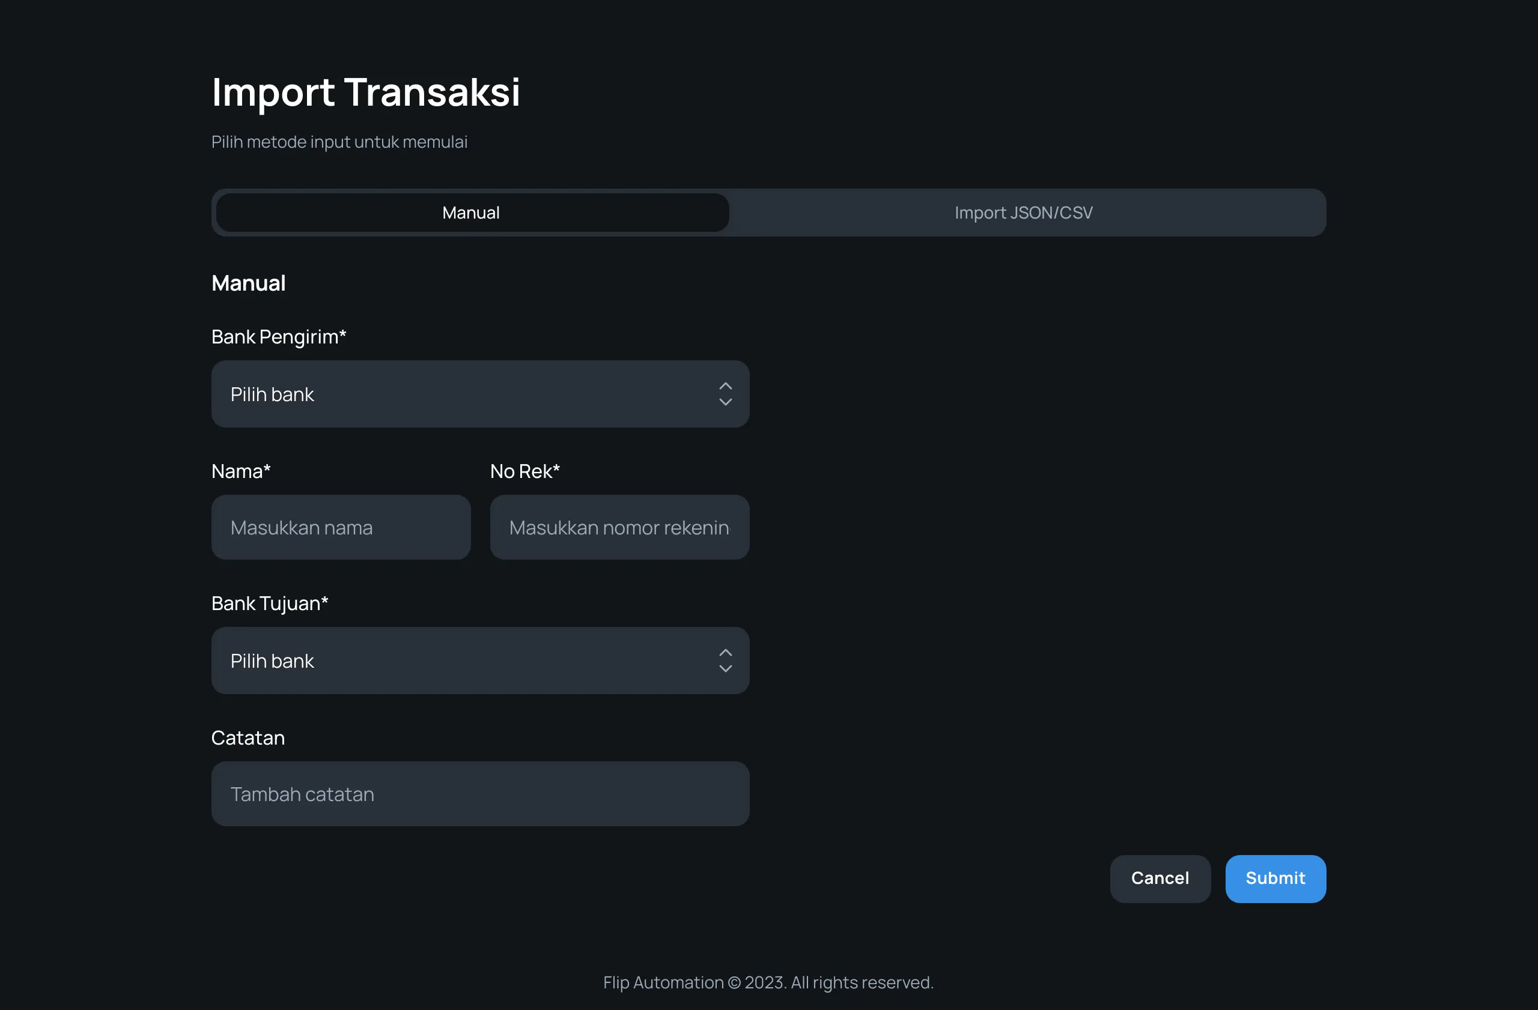Screen dimensions: 1538x1010
Task: Open the Bank Pengirim dropdown
Action: tap(479, 394)
